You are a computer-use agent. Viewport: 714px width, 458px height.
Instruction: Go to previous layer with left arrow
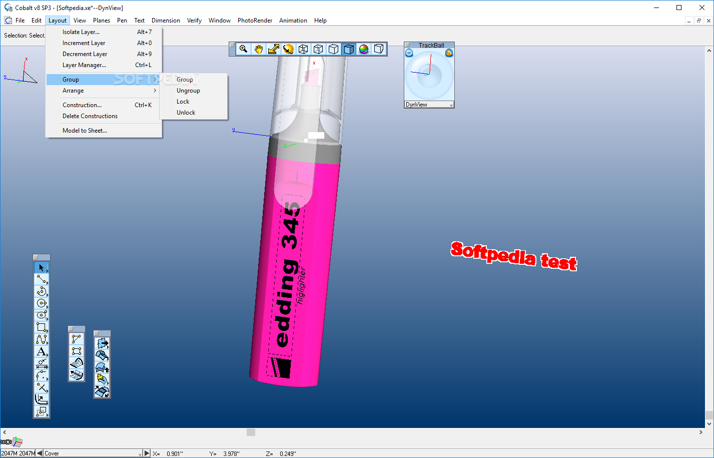click(x=40, y=453)
